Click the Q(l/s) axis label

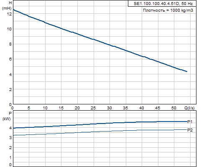(189, 108)
